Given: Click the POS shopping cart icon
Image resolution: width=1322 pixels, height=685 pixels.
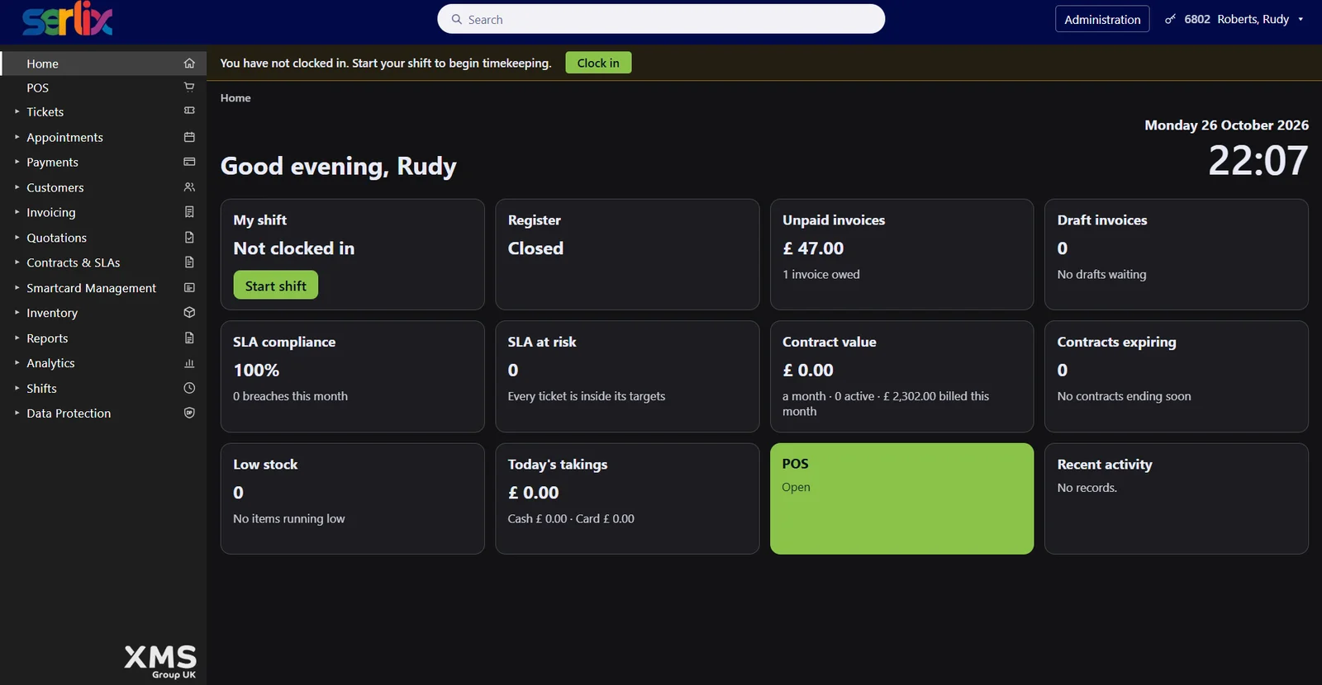Looking at the screenshot, I should pyautogui.click(x=189, y=87).
